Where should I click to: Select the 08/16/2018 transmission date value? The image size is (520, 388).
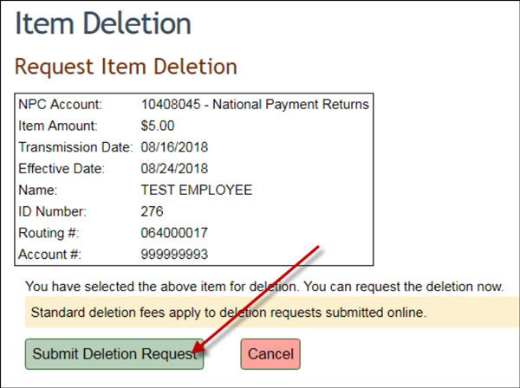174,147
